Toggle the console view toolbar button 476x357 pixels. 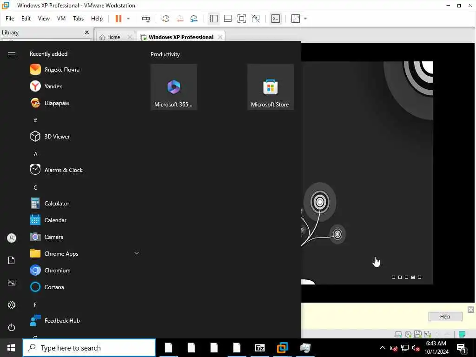276,19
